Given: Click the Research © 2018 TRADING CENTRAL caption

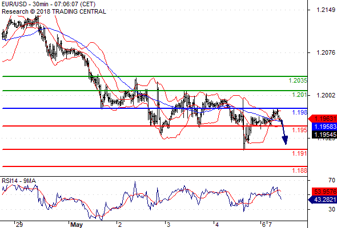Looking at the screenshot, I should [54, 11].
